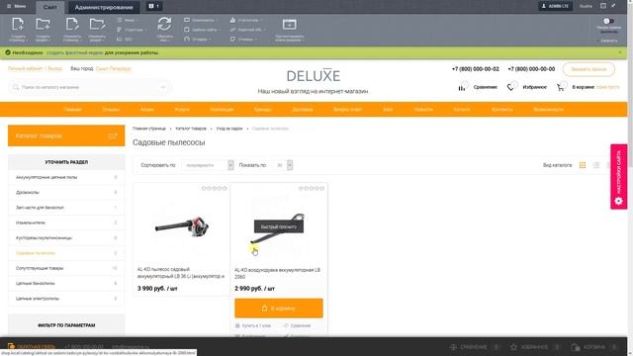Click the favorites heart icon in header
This screenshot has height=356, width=633.
510,87
